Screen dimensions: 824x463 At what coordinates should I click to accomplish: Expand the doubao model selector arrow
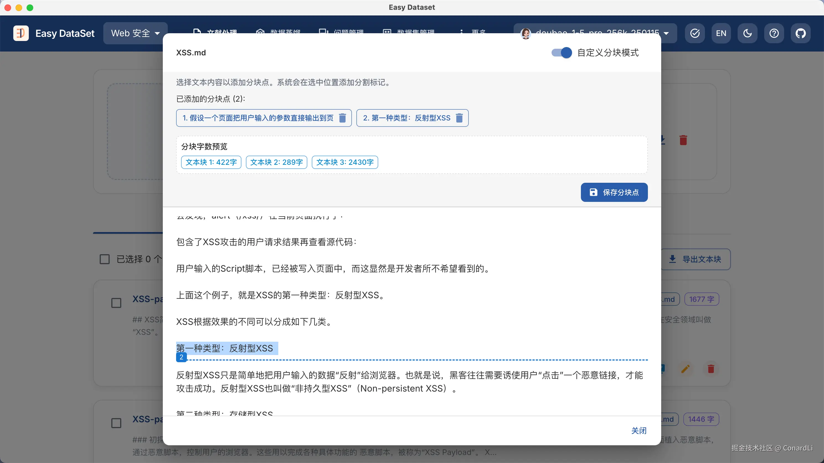(666, 34)
